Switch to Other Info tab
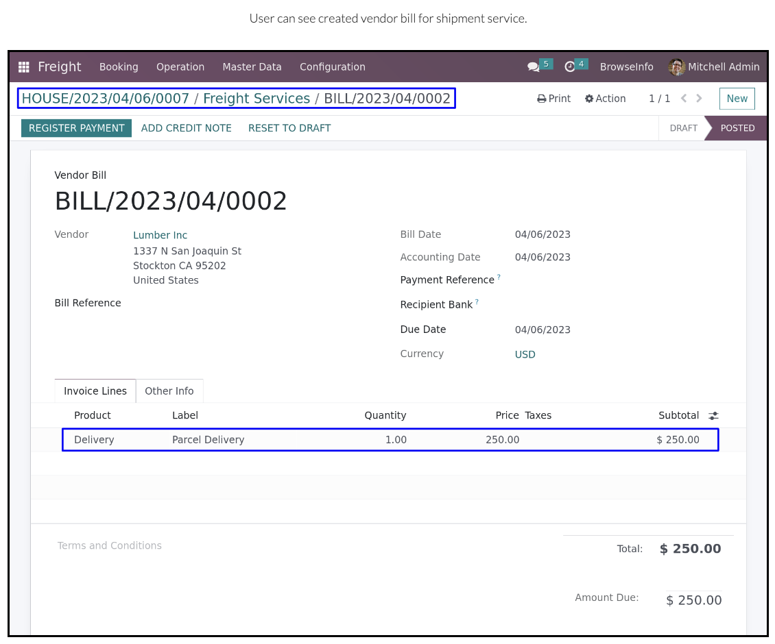The image size is (775, 644). (169, 391)
